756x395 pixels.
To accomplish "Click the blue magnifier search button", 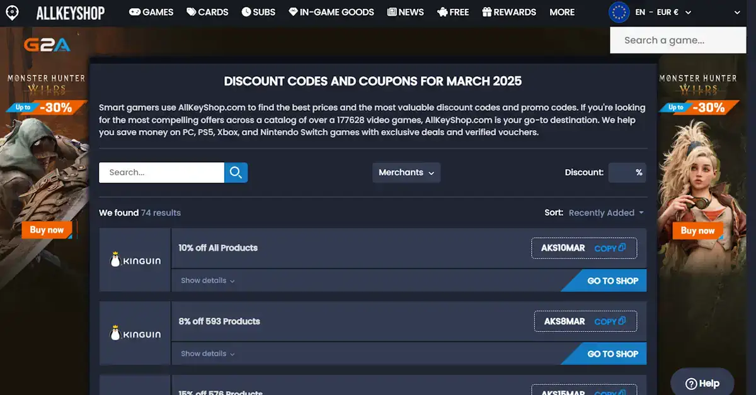I will click(x=236, y=172).
